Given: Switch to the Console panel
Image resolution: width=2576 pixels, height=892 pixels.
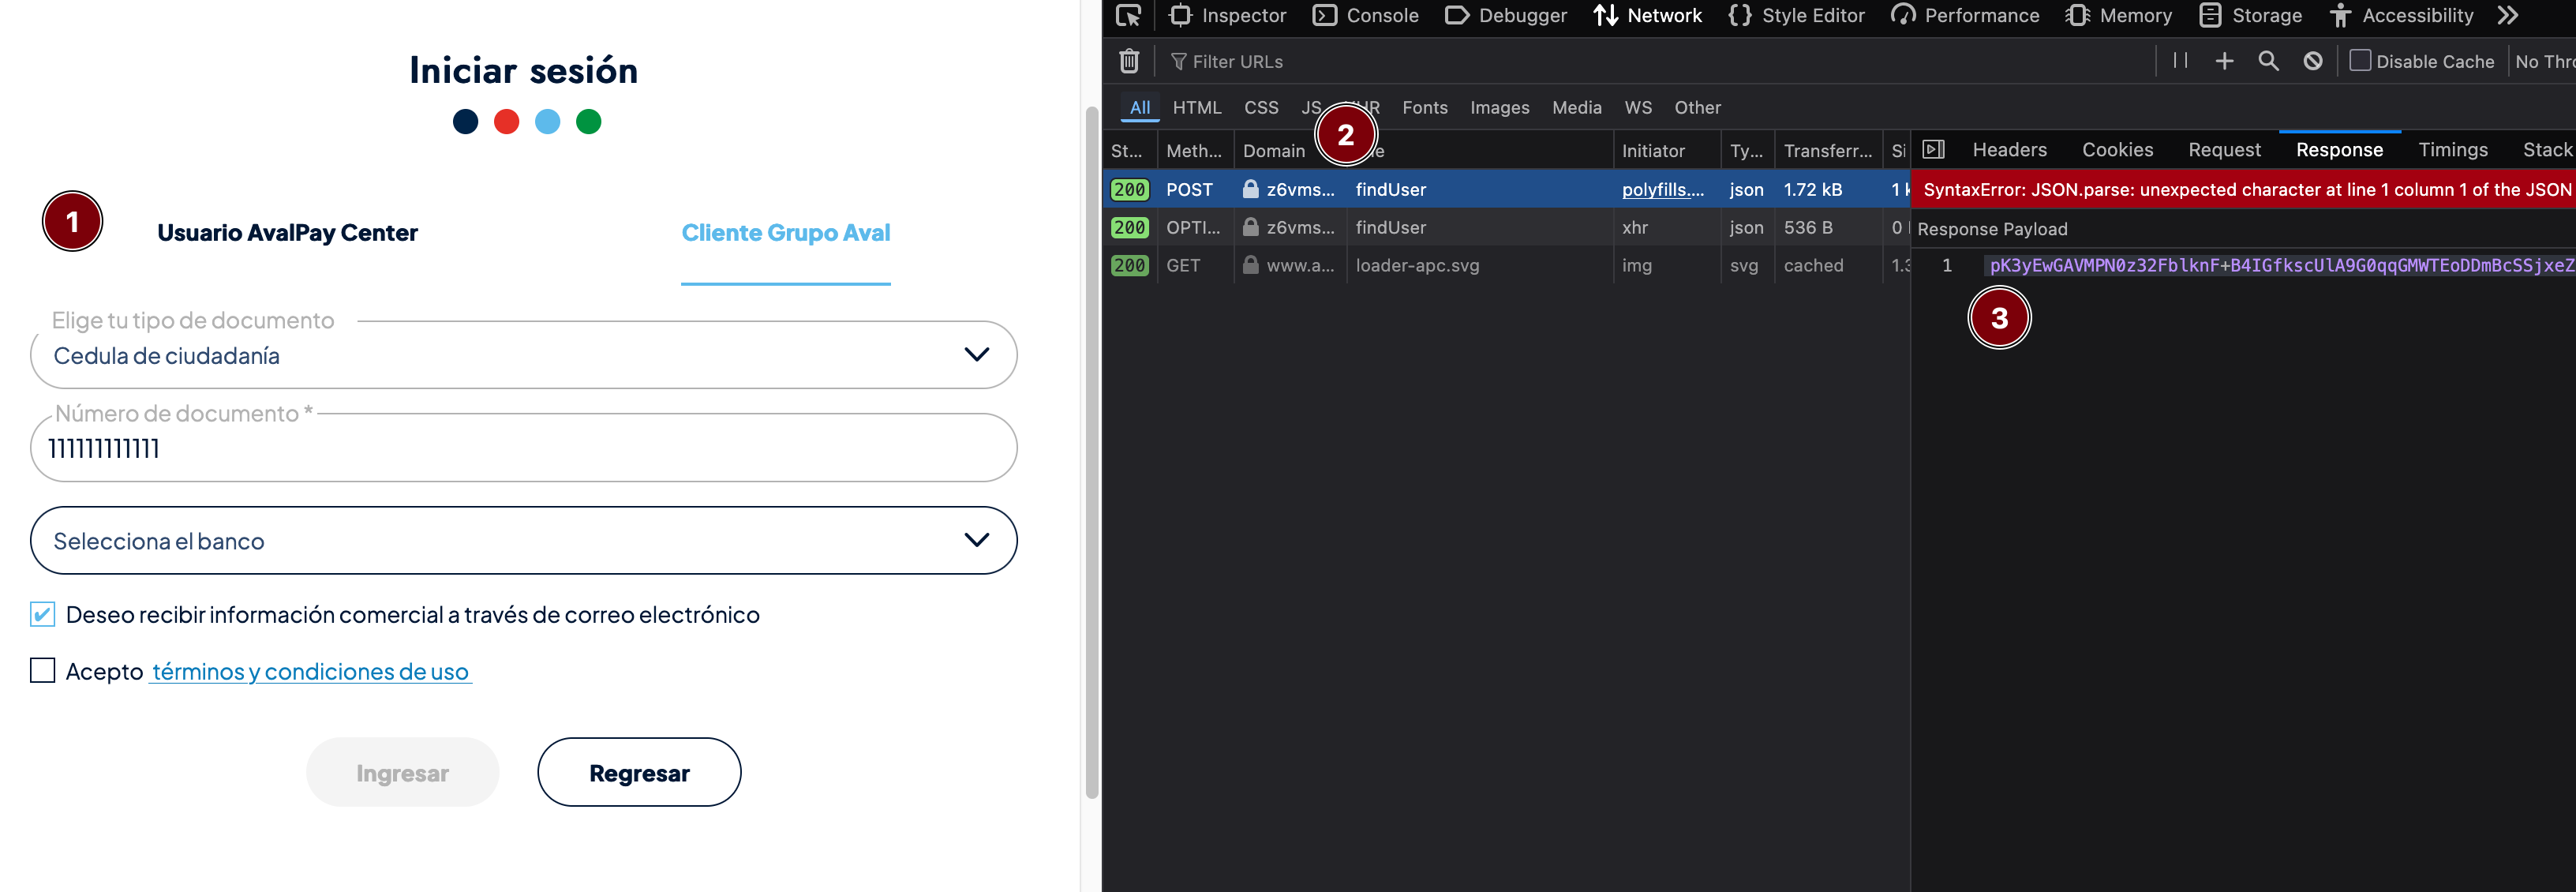Looking at the screenshot, I should 1365,16.
